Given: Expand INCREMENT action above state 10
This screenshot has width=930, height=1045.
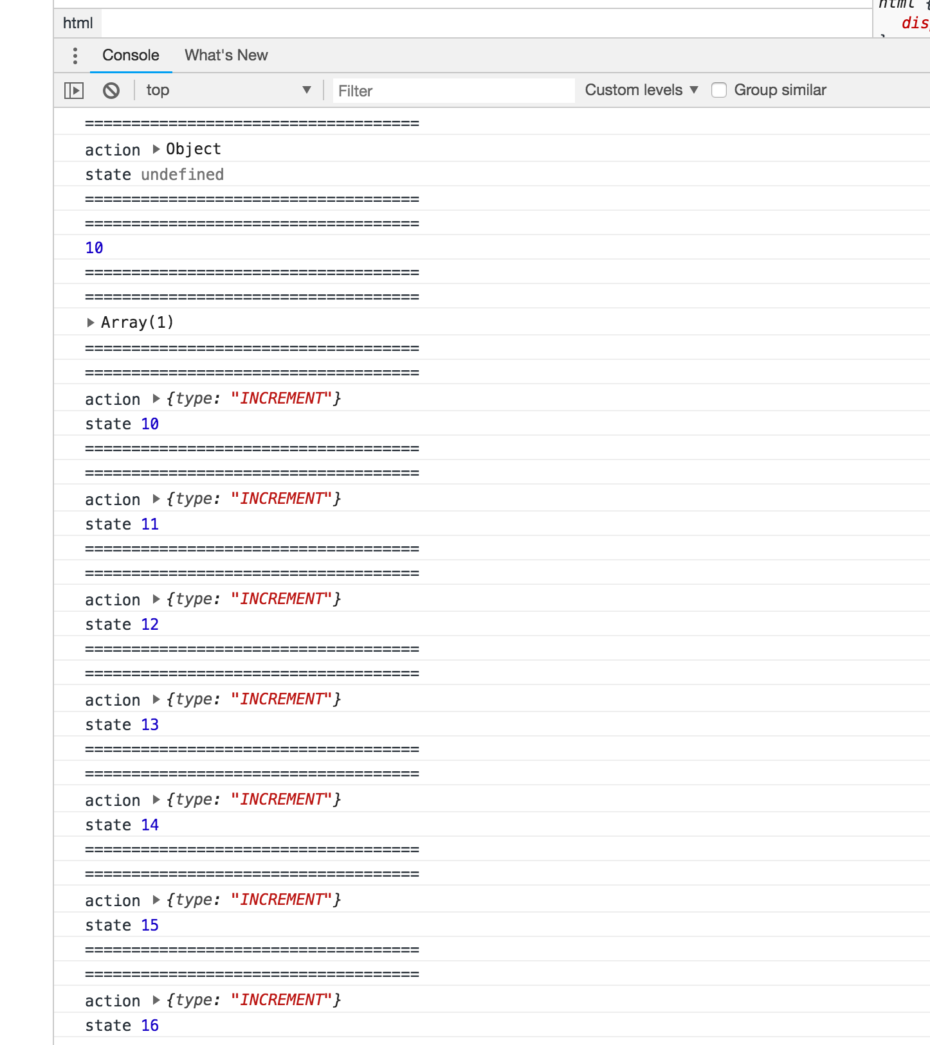Looking at the screenshot, I should [x=156, y=398].
